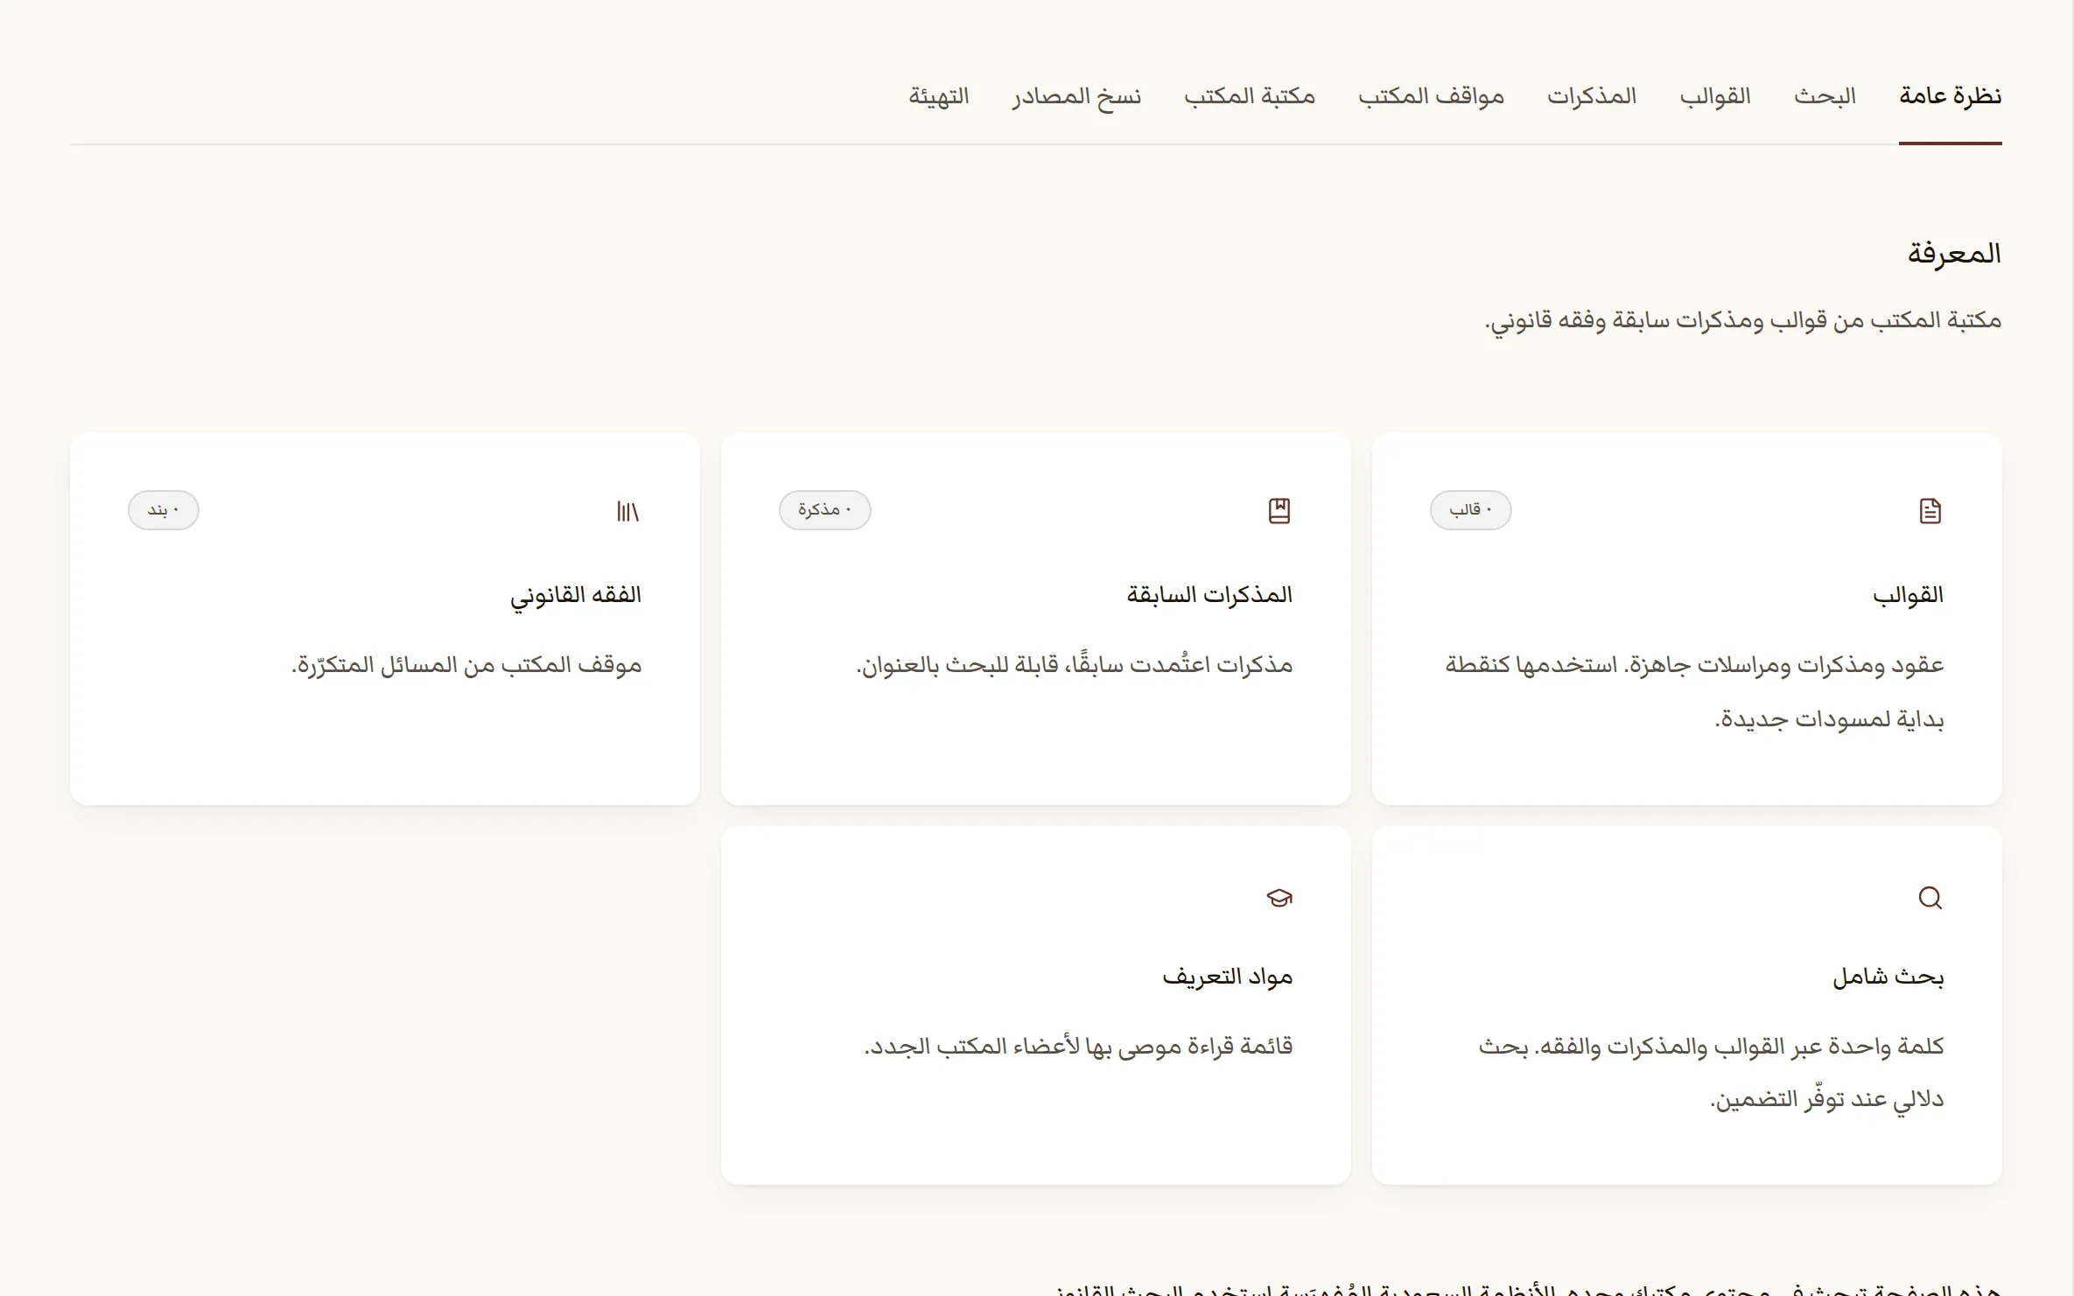Screen dimensions: 2074x1296
Task: Click the magnifier icon on بحث شامل card
Action: pyautogui.click(x=1930, y=898)
